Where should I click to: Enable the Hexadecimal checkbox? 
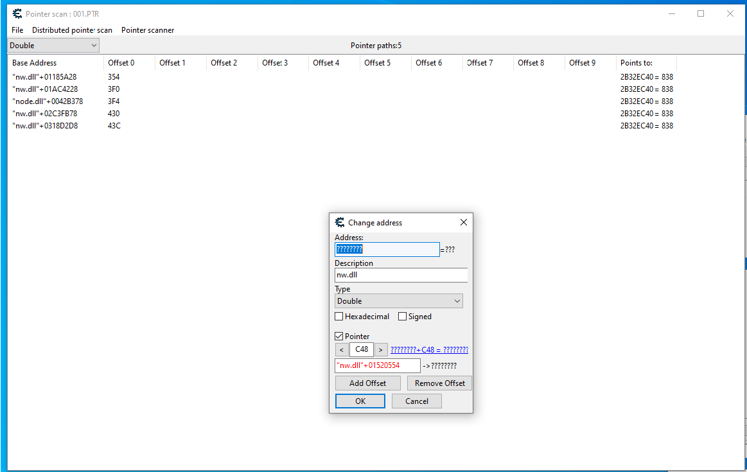click(339, 317)
